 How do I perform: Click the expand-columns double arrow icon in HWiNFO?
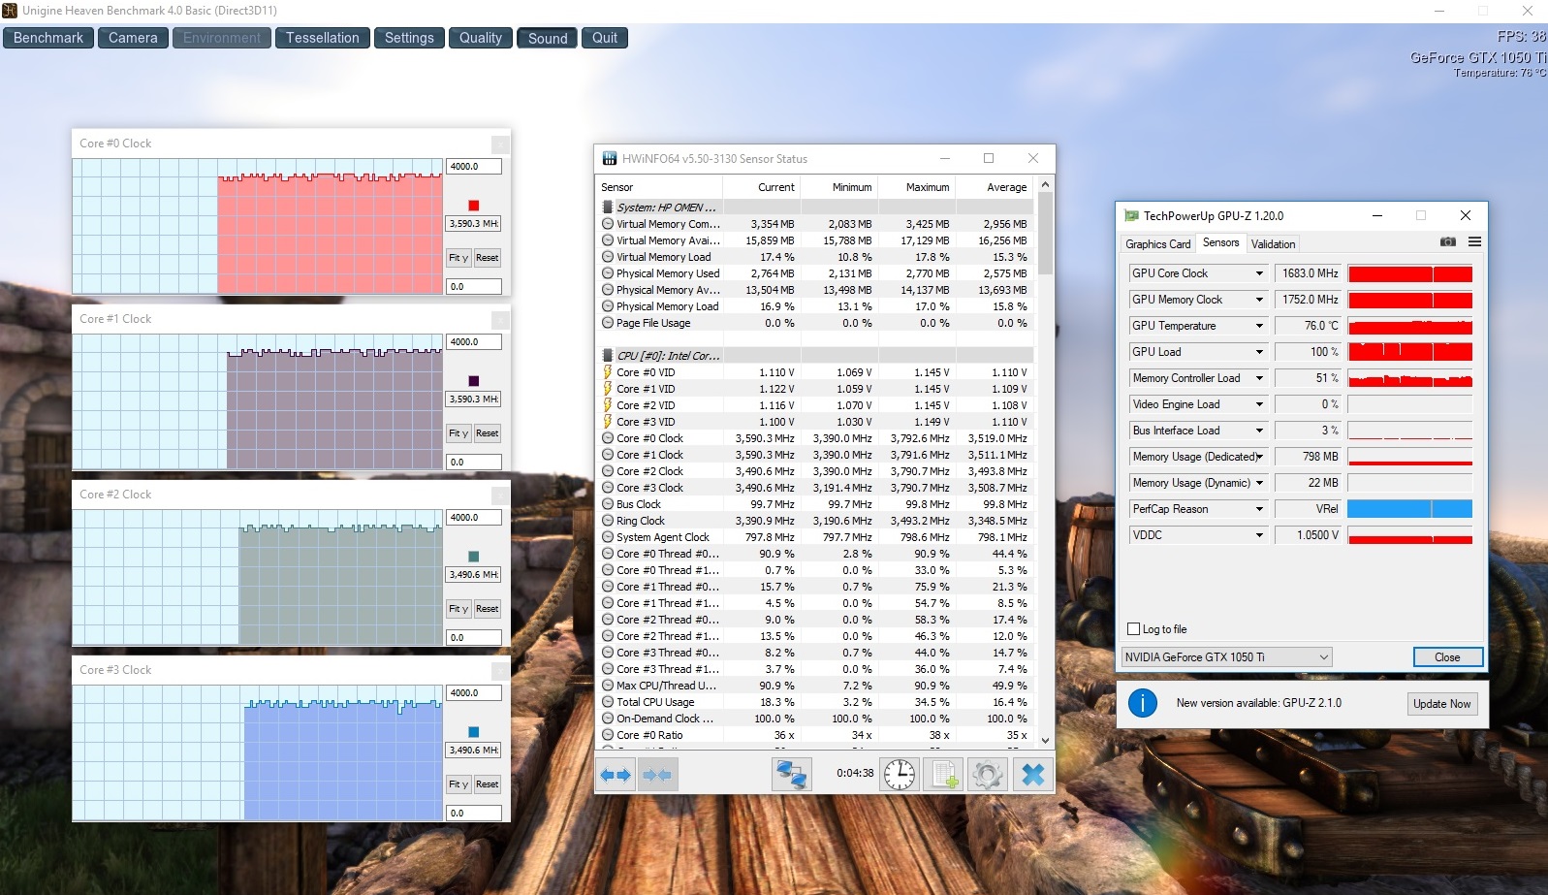click(616, 775)
